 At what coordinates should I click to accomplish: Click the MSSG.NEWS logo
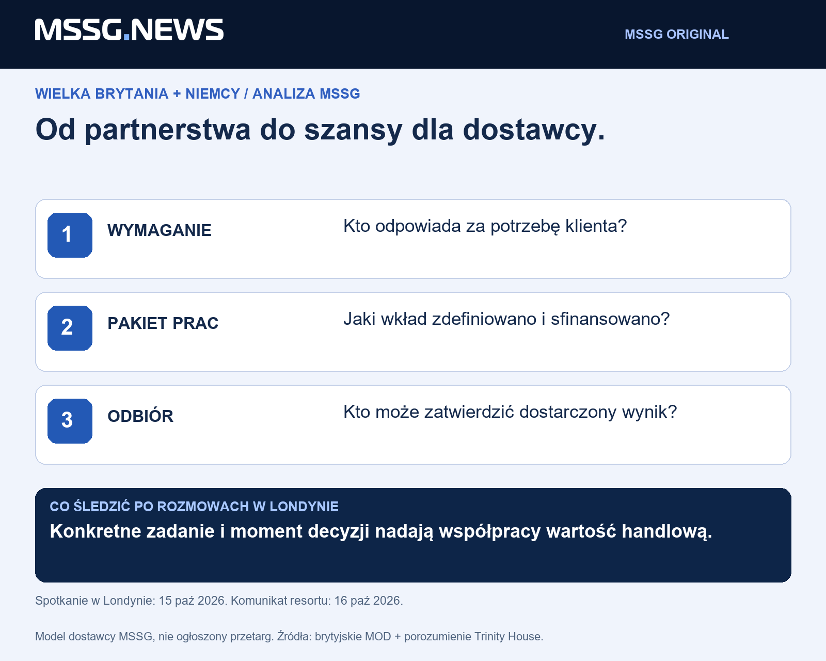coord(129,30)
